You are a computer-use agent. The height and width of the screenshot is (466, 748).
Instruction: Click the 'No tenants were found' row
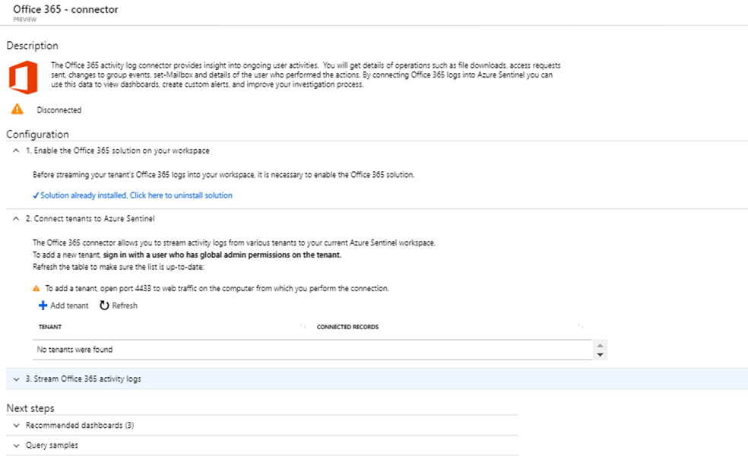click(312, 350)
